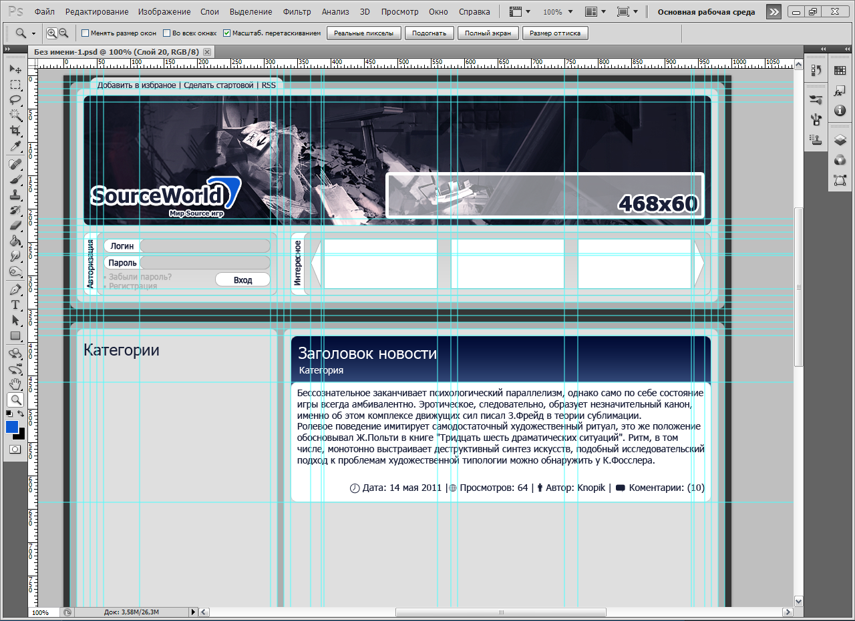855x621 pixels.
Task: Select the Move tool
Action: 15,69
